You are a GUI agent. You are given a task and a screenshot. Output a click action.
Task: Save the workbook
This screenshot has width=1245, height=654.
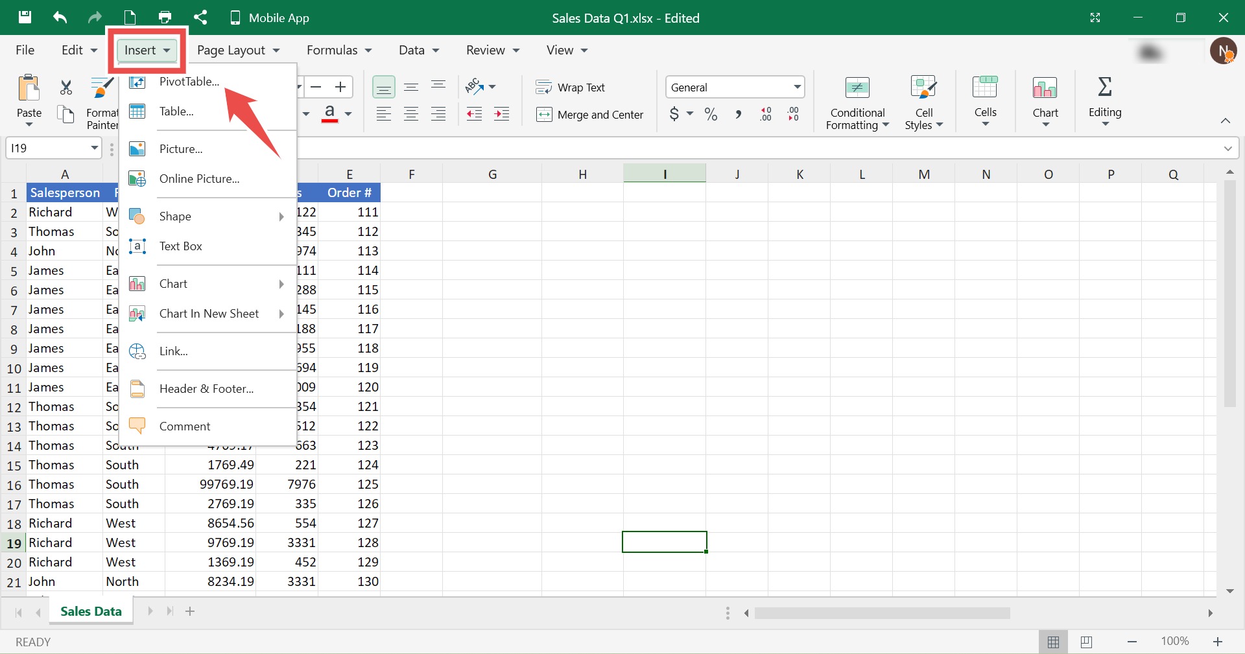pos(25,18)
